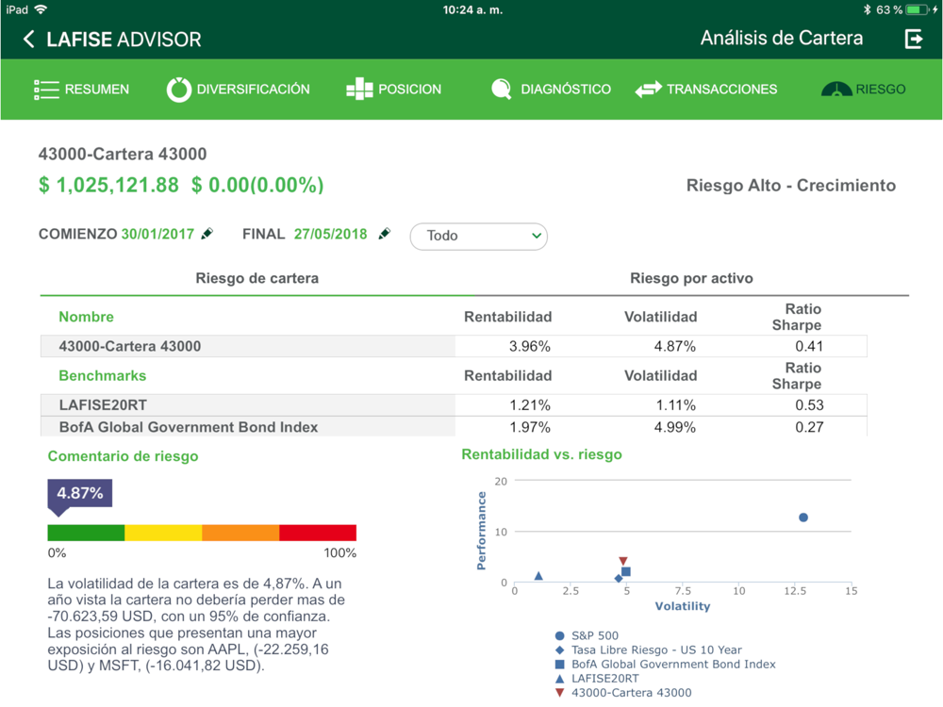Tap the Wi-Fi status icon

click(x=41, y=9)
